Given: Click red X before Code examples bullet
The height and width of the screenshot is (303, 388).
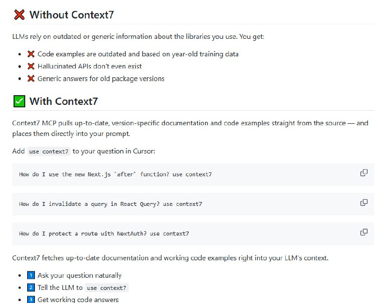Looking at the screenshot, I should point(31,54).
